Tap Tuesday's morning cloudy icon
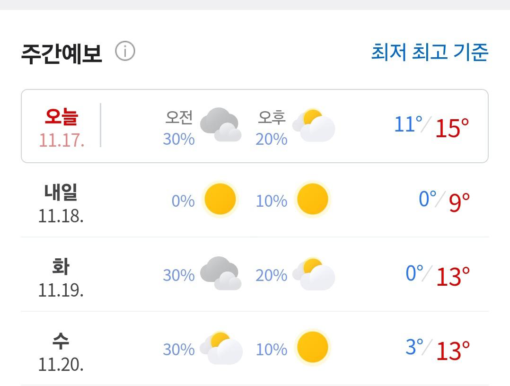This screenshot has height=386, width=510. click(x=220, y=273)
